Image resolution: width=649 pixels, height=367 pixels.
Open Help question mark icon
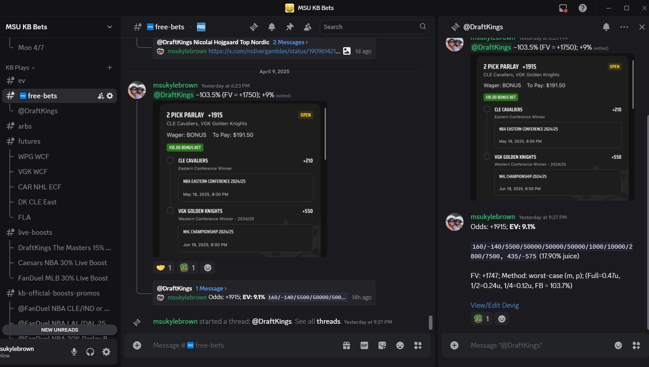583,8
